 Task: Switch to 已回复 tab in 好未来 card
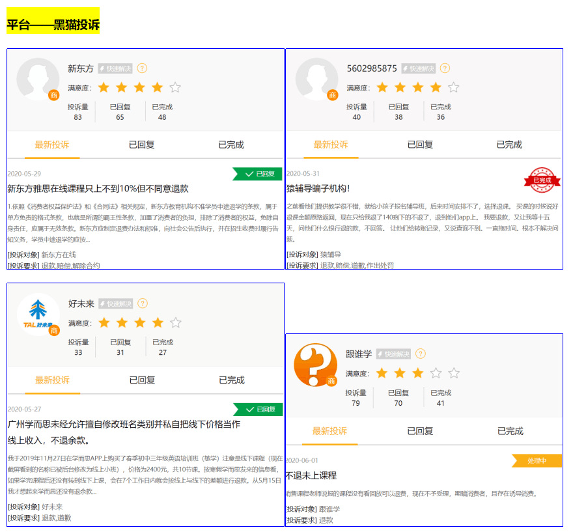coord(142,380)
